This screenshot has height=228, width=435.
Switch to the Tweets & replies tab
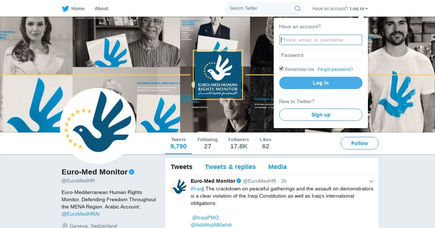click(230, 167)
